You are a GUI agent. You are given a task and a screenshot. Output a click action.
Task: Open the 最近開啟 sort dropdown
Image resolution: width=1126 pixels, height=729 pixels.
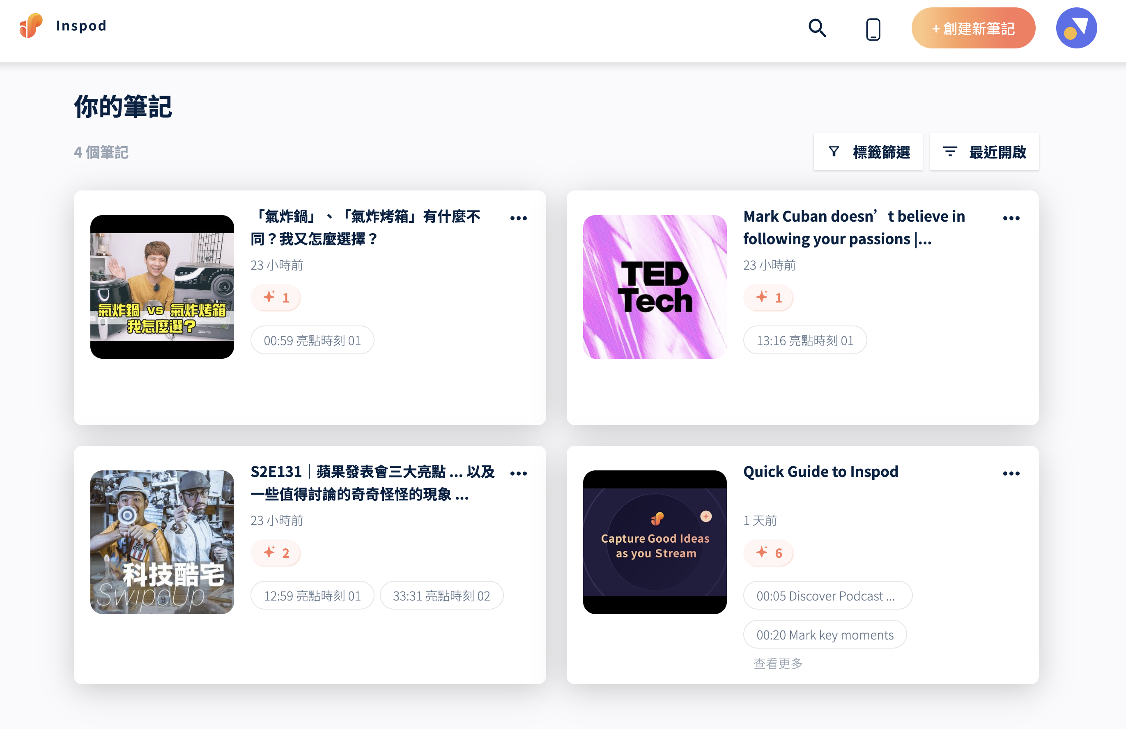[x=984, y=152]
